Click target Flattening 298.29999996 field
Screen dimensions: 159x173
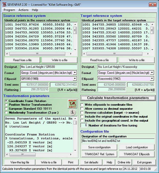[112, 89]
